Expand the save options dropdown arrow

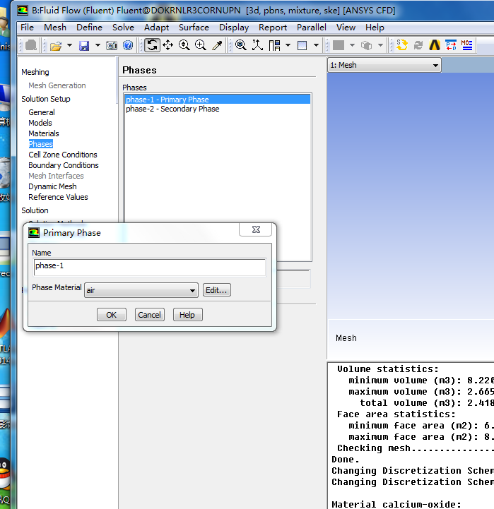pyautogui.click(x=98, y=45)
